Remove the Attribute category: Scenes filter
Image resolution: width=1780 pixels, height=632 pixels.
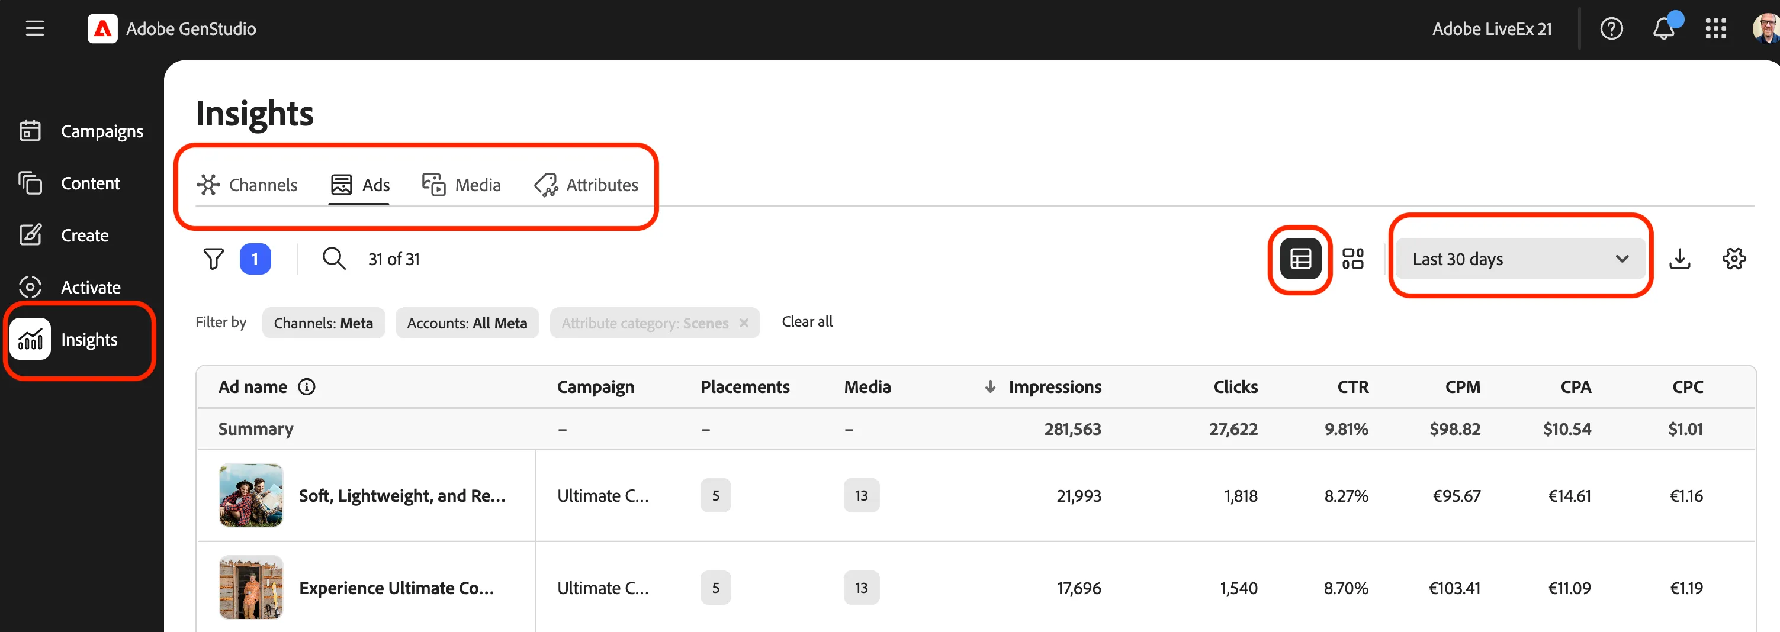pos(744,323)
